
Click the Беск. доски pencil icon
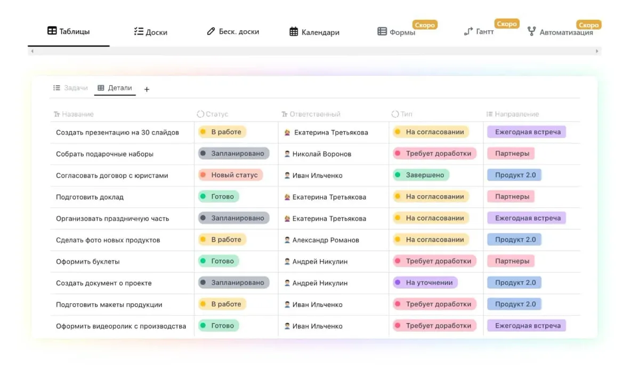[211, 31]
